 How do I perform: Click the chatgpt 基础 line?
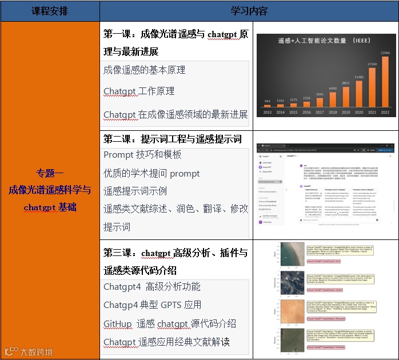pyautogui.click(x=50, y=207)
